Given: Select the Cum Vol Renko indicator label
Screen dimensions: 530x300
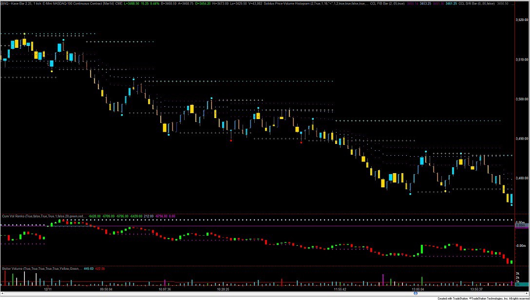Looking at the screenshot, I should pos(44,216).
